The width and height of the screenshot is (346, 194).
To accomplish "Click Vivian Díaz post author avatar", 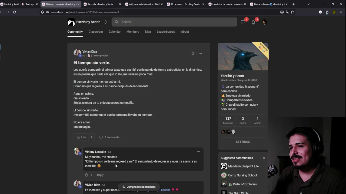I will pos(77,53).
